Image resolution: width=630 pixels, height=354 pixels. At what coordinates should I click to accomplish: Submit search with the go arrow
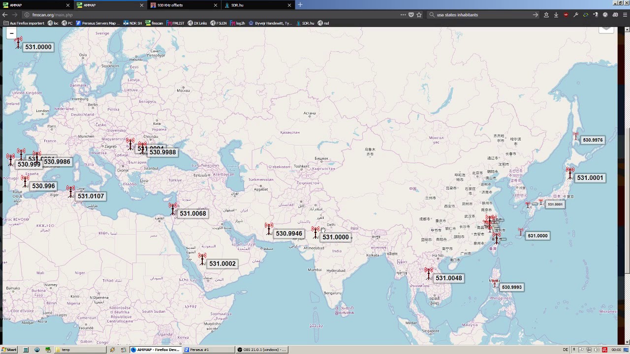click(x=535, y=15)
